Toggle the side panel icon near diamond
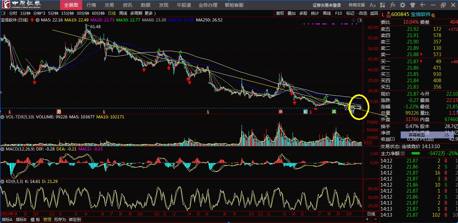Viewport: 458px width, 223px height. (x=360, y=20)
